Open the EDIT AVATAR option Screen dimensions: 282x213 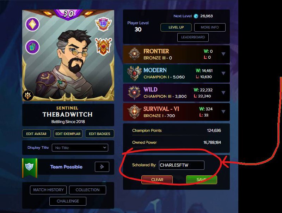36,134
